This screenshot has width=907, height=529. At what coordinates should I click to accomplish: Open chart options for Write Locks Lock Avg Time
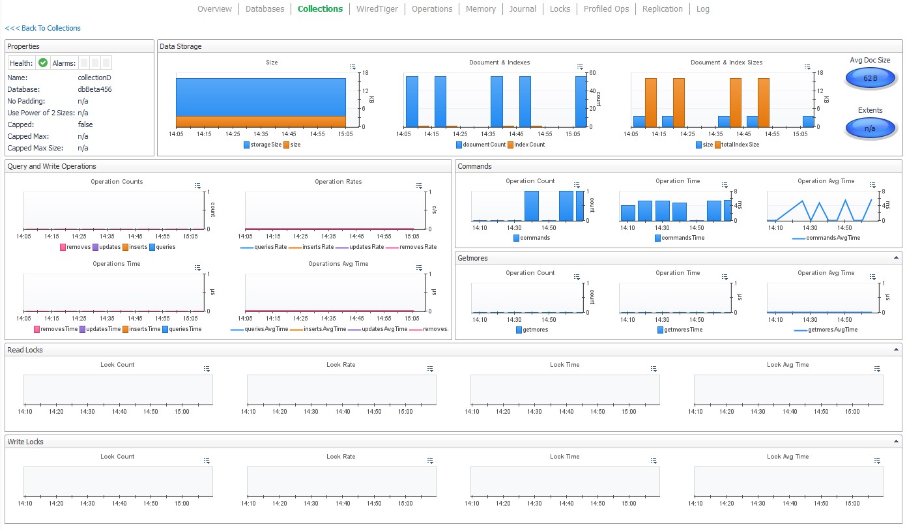[876, 460]
